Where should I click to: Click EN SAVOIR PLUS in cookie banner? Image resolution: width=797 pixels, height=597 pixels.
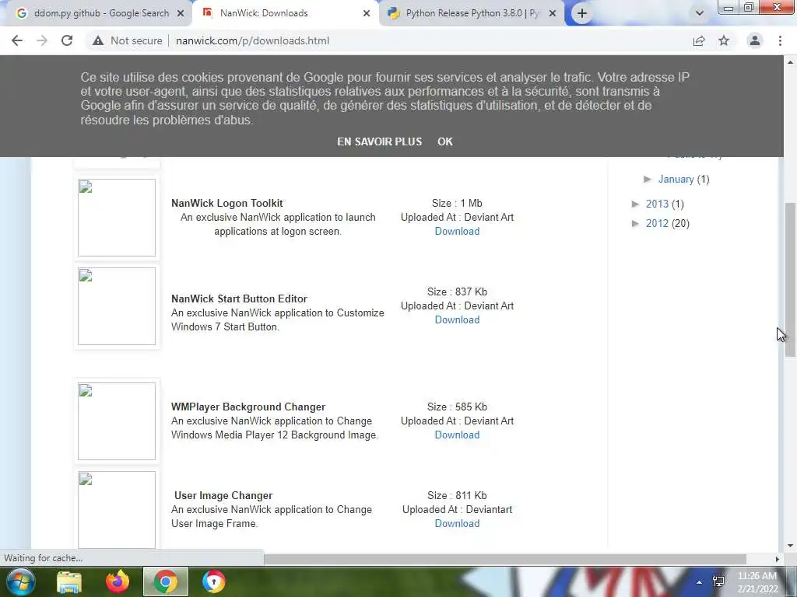coord(379,141)
